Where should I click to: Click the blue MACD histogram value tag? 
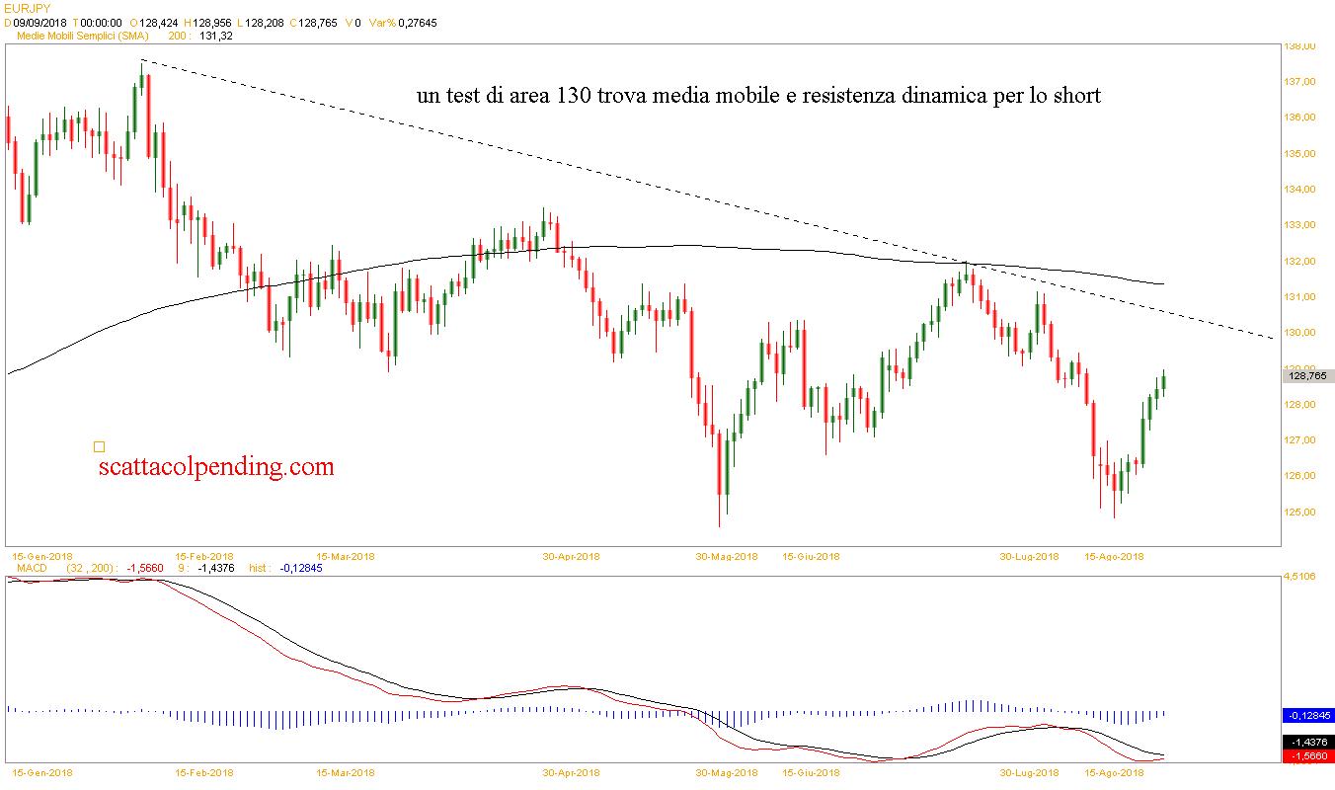click(x=1307, y=715)
